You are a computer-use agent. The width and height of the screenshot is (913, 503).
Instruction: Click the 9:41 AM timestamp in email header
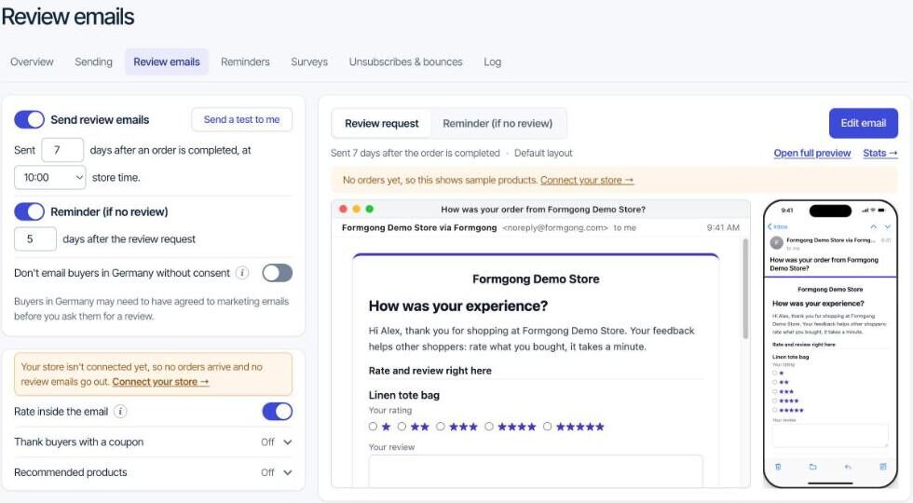723,227
